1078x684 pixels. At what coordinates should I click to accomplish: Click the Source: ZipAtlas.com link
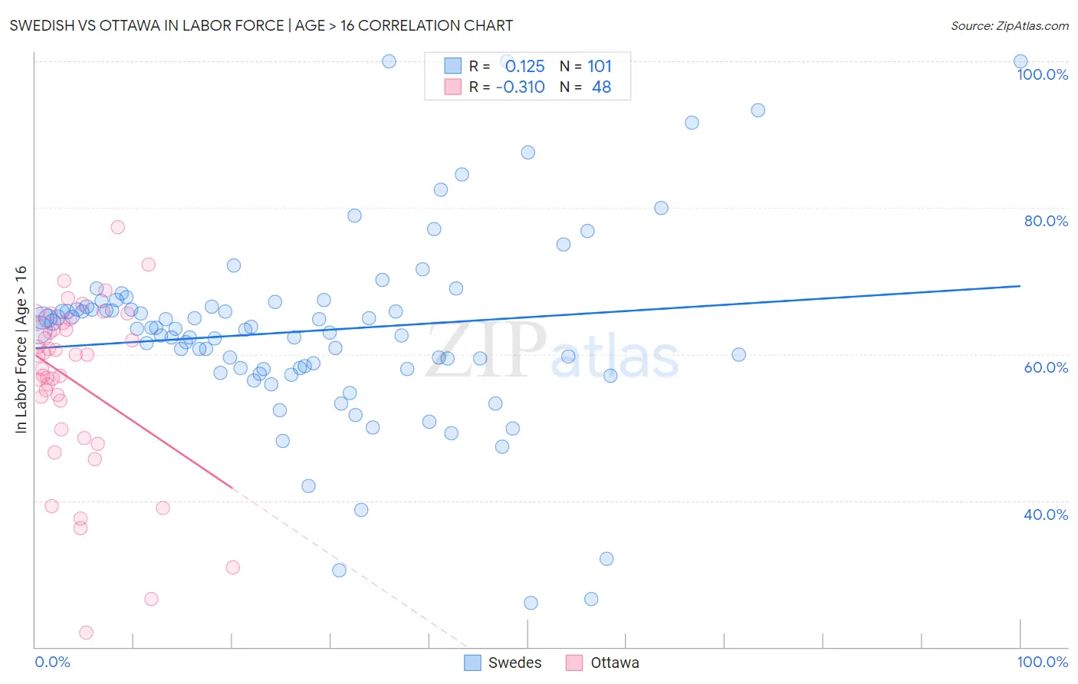coord(1010,25)
